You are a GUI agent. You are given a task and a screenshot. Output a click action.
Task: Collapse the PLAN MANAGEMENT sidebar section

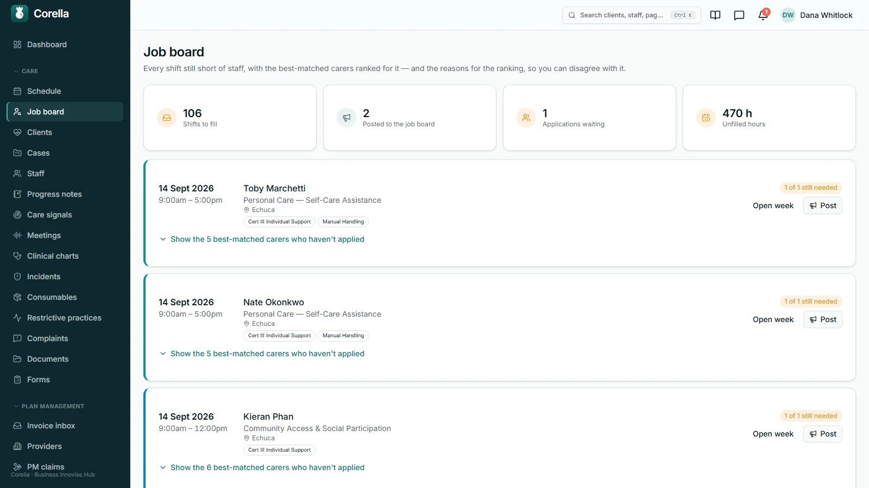tap(49, 406)
